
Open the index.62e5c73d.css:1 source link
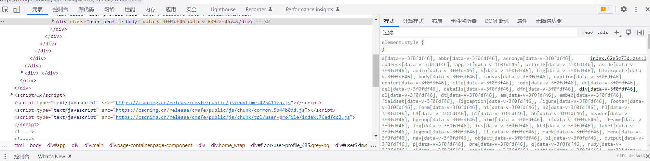click(618, 59)
